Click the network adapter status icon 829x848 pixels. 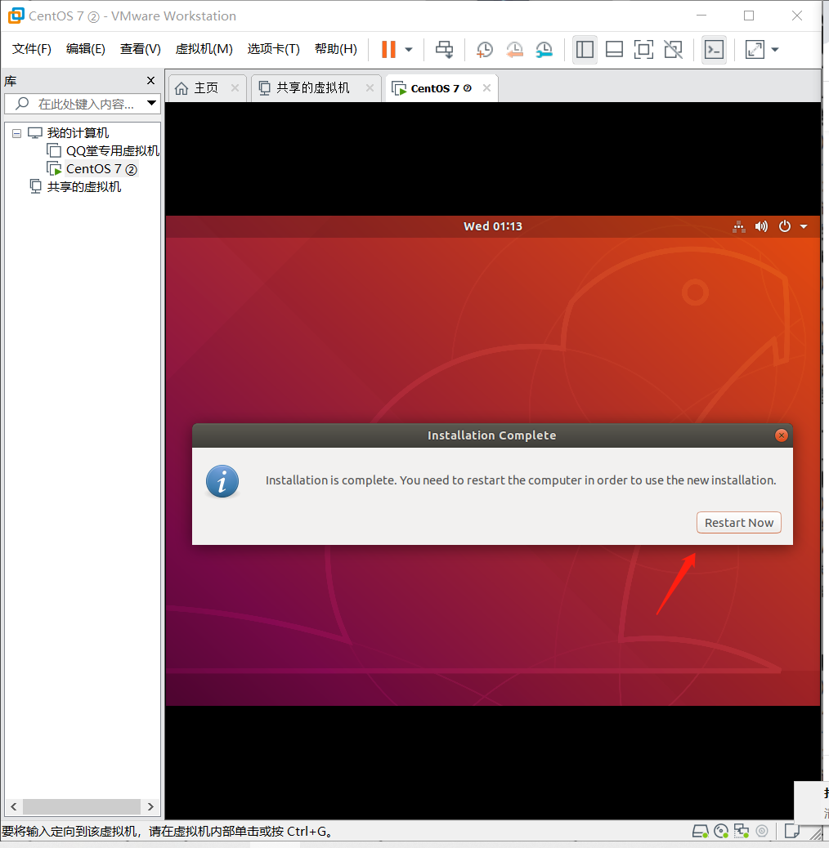pos(742,831)
